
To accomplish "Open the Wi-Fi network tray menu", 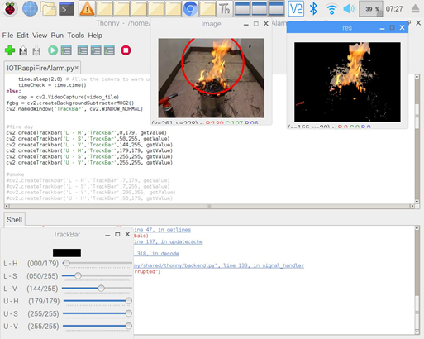I will [x=331, y=9].
